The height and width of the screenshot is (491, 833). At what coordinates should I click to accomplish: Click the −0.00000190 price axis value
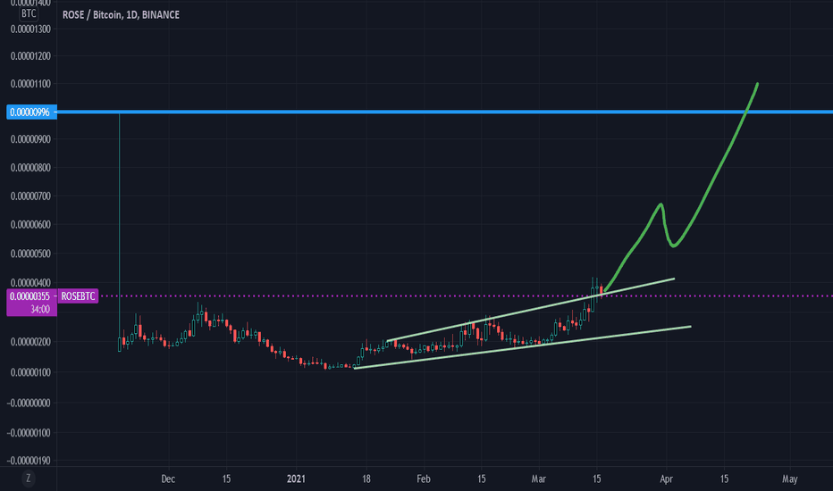pyautogui.click(x=29, y=461)
